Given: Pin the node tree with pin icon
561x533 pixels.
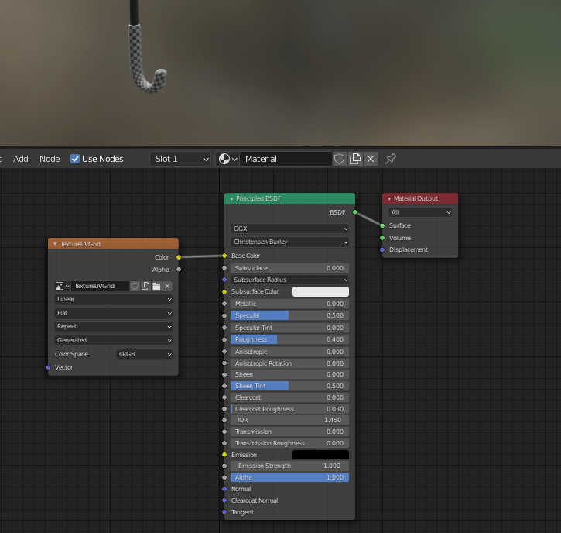Looking at the screenshot, I should click(391, 159).
